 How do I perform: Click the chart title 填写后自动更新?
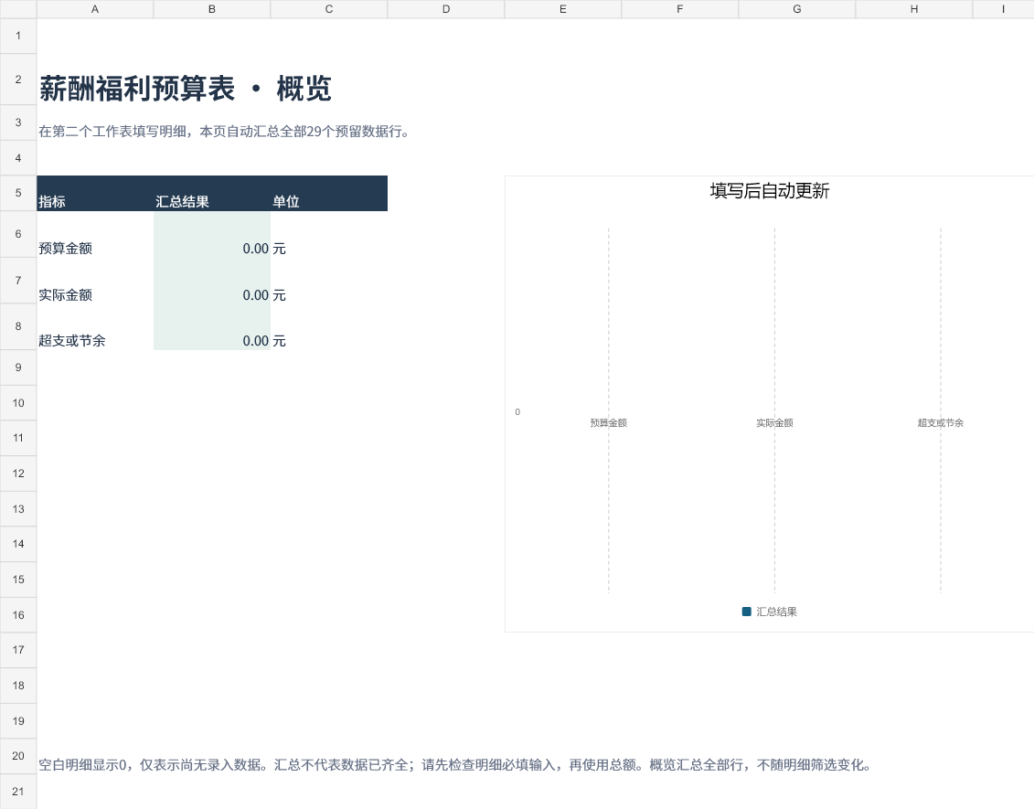[770, 191]
